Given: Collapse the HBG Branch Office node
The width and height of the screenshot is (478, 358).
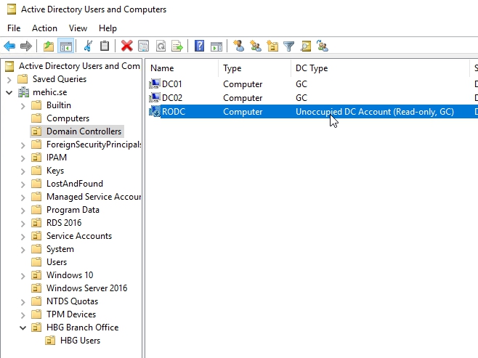Looking at the screenshot, I should click(23, 328).
